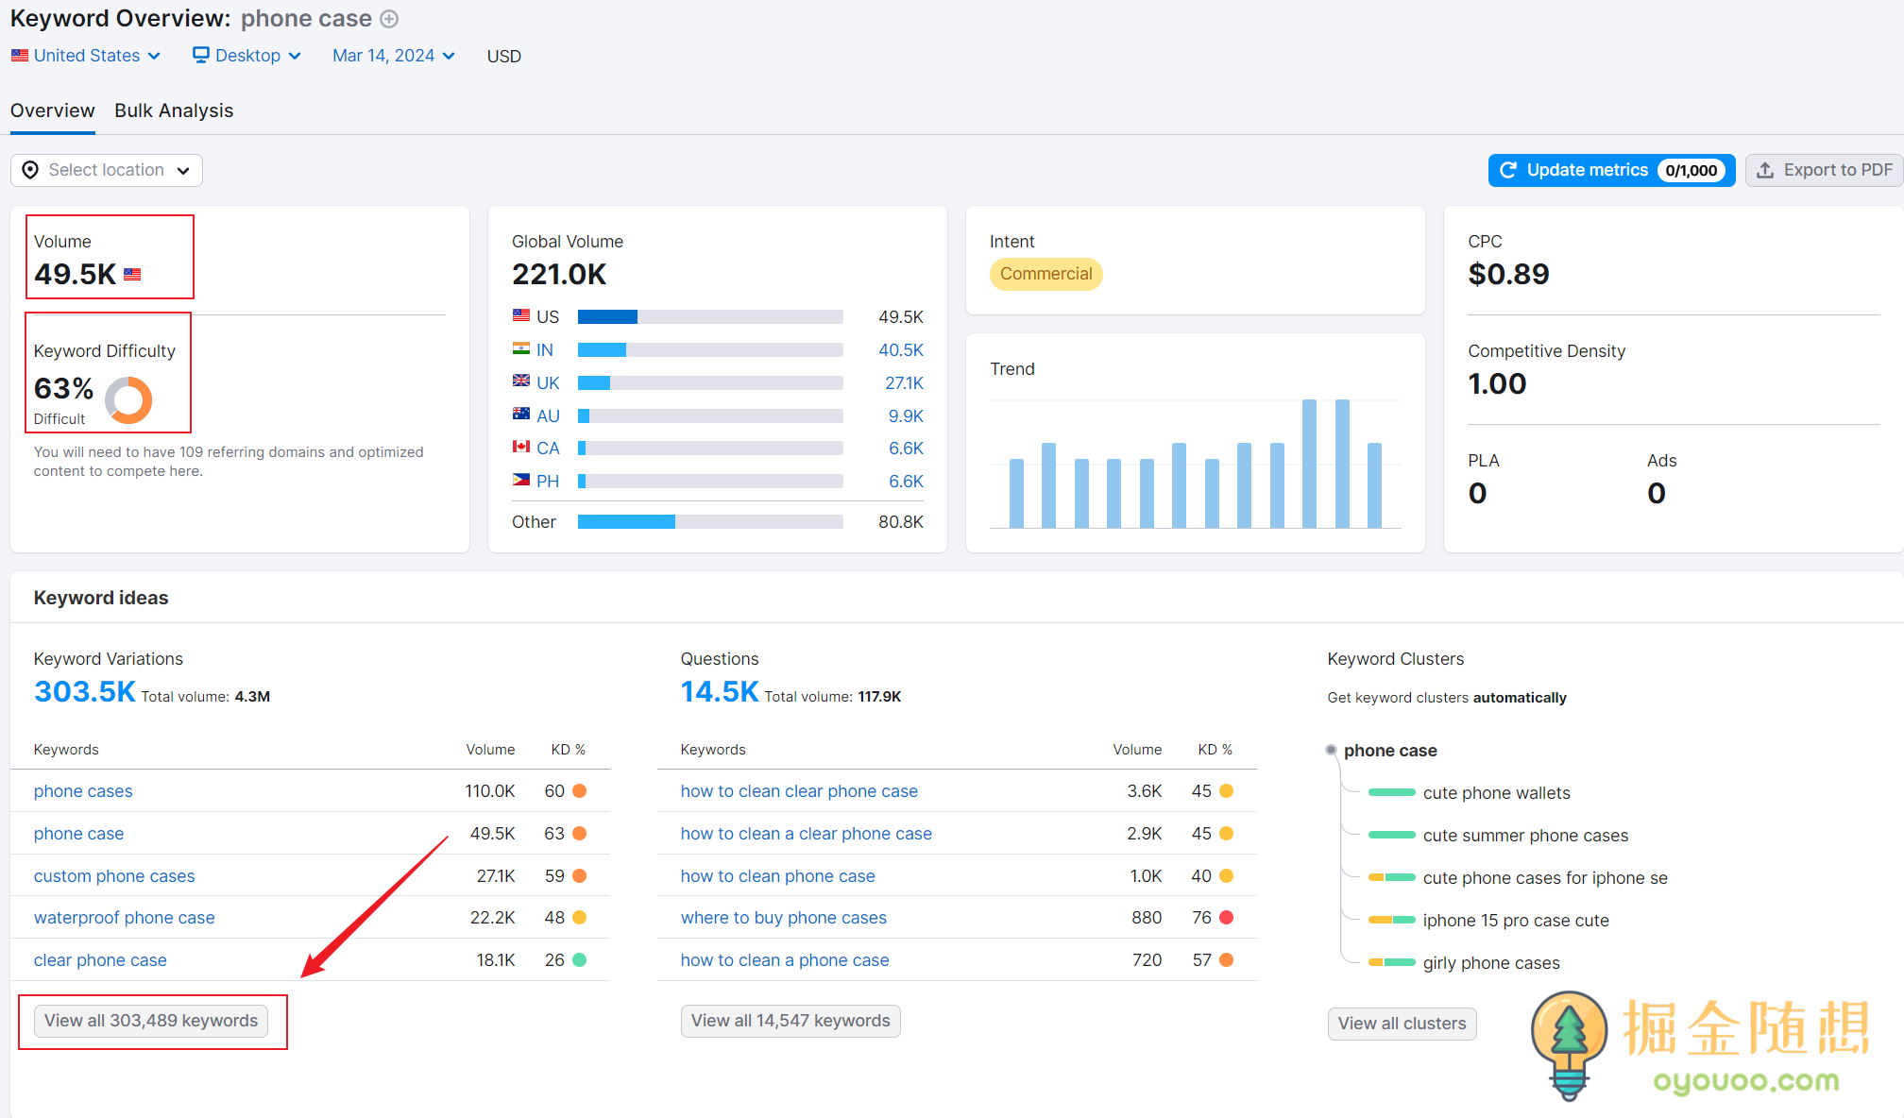The height and width of the screenshot is (1118, 1904).
Task: Select cute phone cases for iphone se cluster
Action: coord(1545,878)
